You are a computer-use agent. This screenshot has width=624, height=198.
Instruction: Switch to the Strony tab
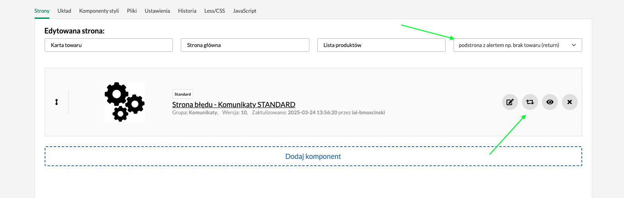point(42,11)
